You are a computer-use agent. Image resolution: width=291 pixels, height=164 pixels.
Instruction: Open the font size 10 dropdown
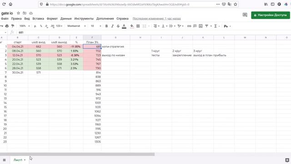pos(96,26)
